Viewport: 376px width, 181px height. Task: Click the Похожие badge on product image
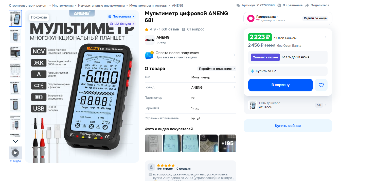[x=39, y=17]
